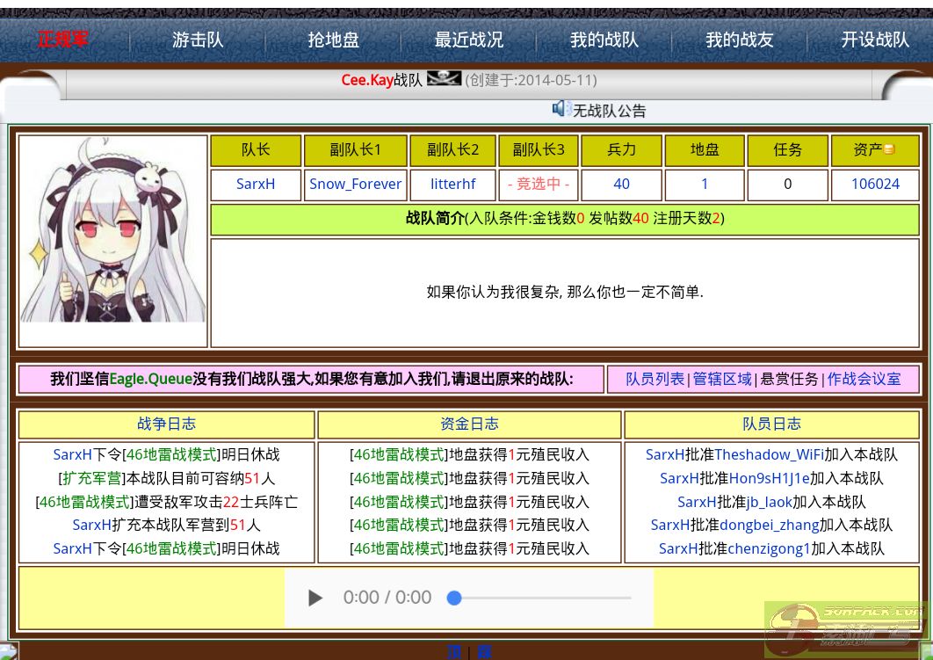Click the 任务 value 0
Viewport: 933px width, 660px height.
click(x=787, y=184)
